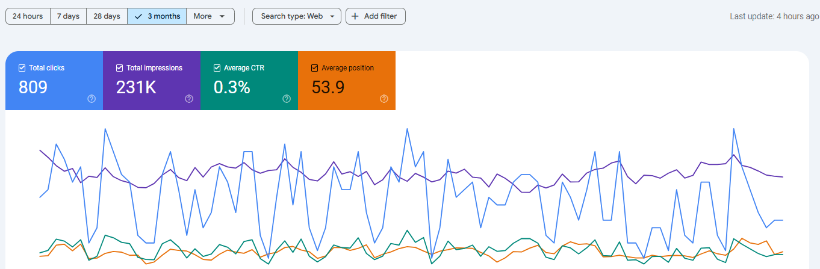Click the 809 total clicks value
820x269 pixels.
point(33,87)
